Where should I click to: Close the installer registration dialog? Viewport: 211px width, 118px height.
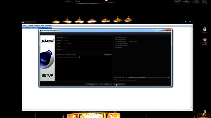tap(168, 30)
